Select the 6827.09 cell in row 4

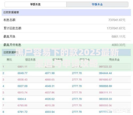[22, 86]
